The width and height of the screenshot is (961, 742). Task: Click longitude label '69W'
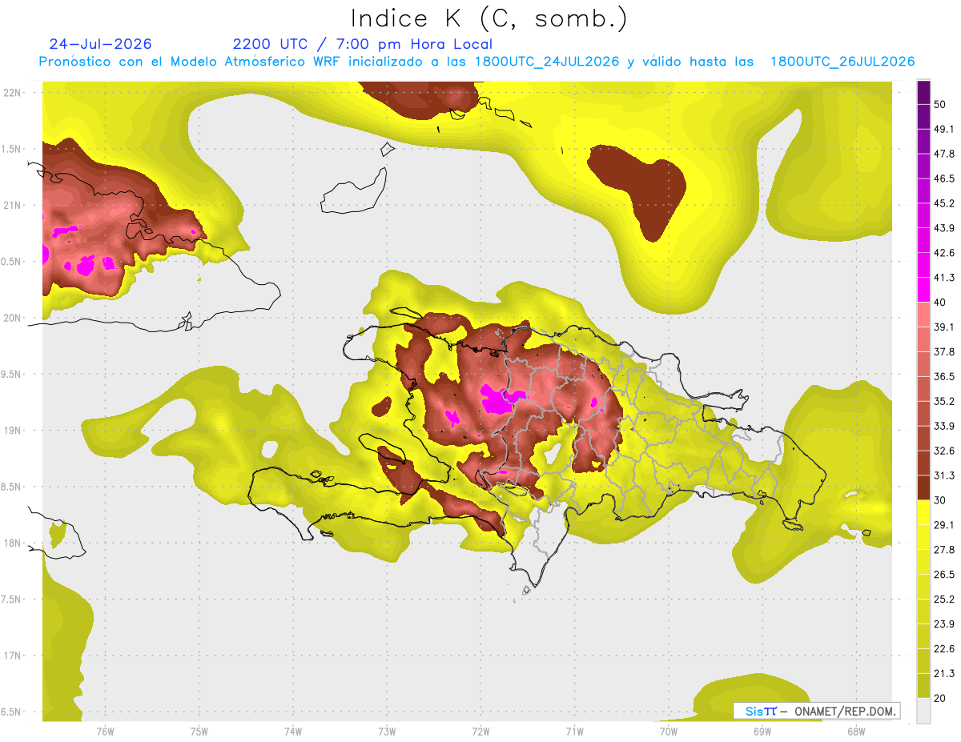[x=762, y=731]
